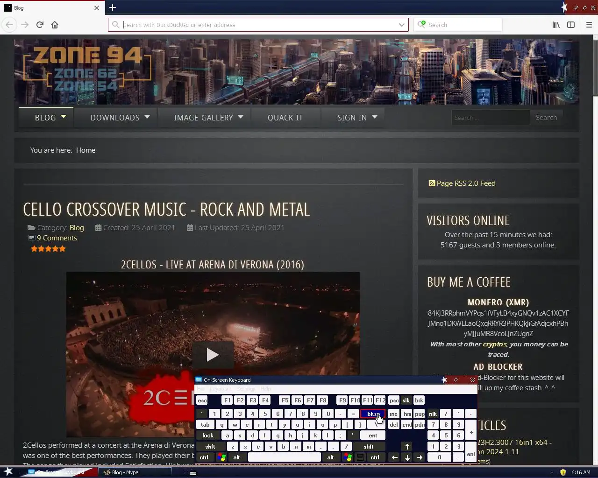Click the address bar magnifier icon
Image resolution: width=598 pixels, height=478 pixels.
click(x=115, y=25)
